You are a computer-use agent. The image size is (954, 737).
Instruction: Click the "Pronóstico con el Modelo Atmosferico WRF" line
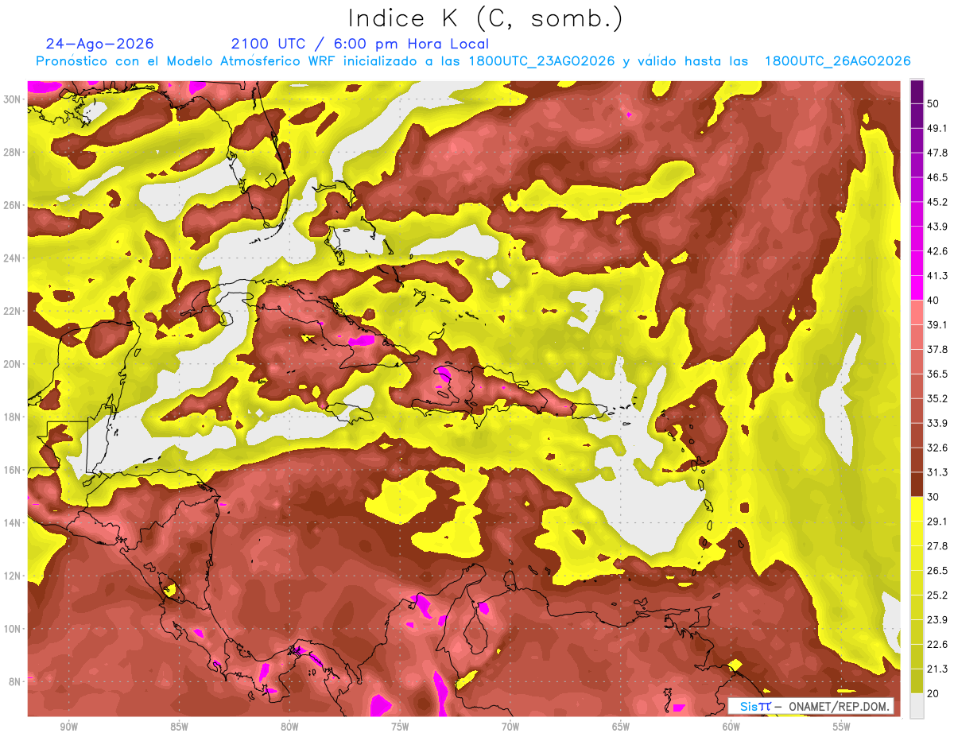tap(473, 61)
